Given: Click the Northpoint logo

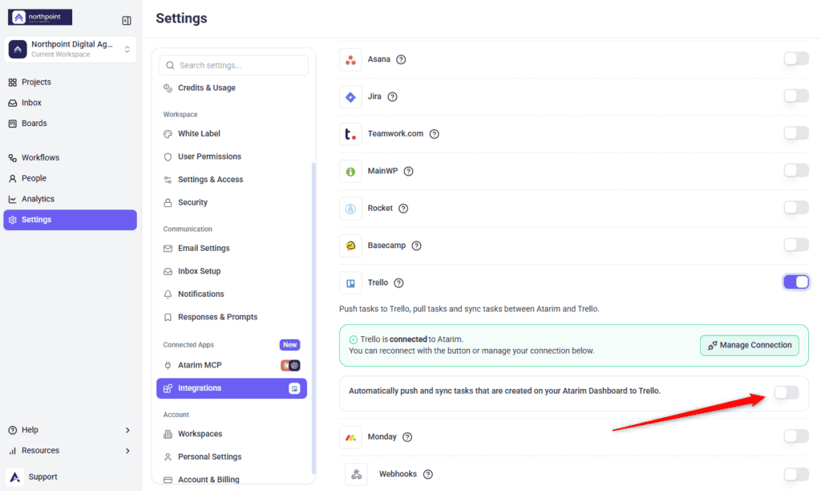Looking at the screenshot, I should coord(40,17).
